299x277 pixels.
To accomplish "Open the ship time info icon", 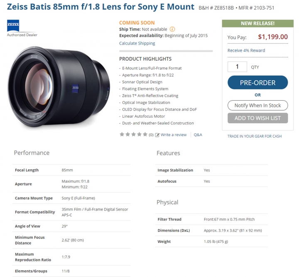I will [x=172, y=29].
